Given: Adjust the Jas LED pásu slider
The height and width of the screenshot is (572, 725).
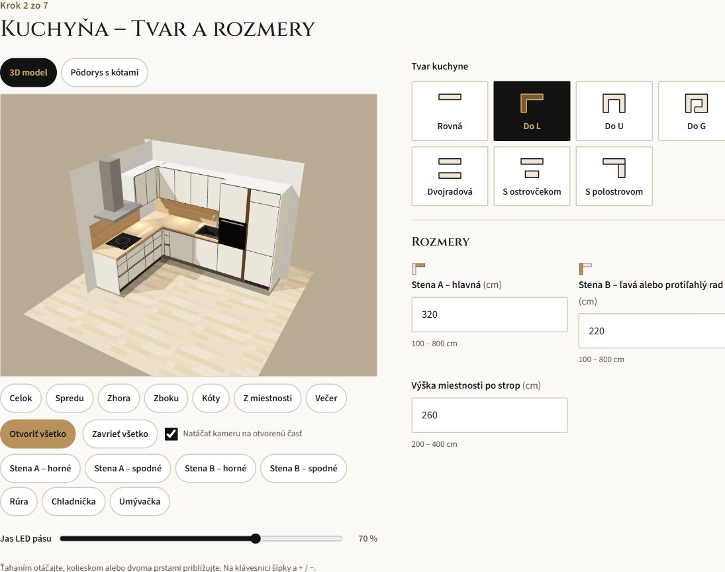Looking at the screenshot, I should click(201, 539).
